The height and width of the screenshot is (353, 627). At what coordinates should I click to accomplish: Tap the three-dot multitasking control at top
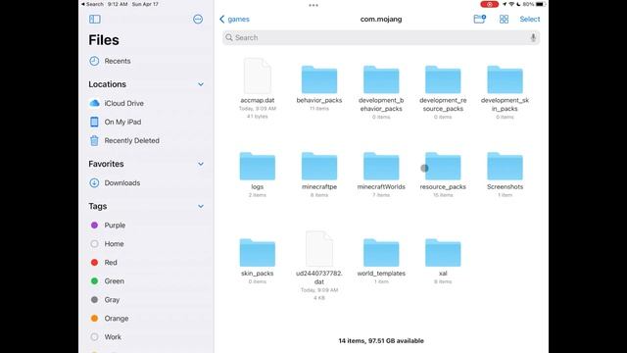tap(313, 5)
